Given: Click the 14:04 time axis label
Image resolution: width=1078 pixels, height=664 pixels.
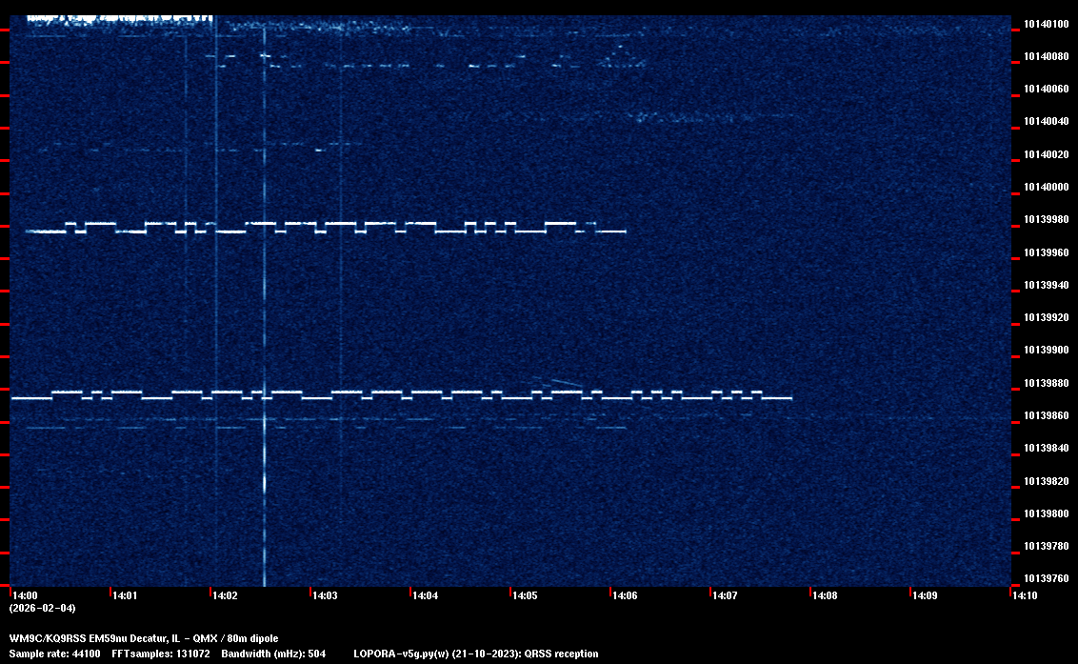Looking at the screenshot, I should coord(425,595).
